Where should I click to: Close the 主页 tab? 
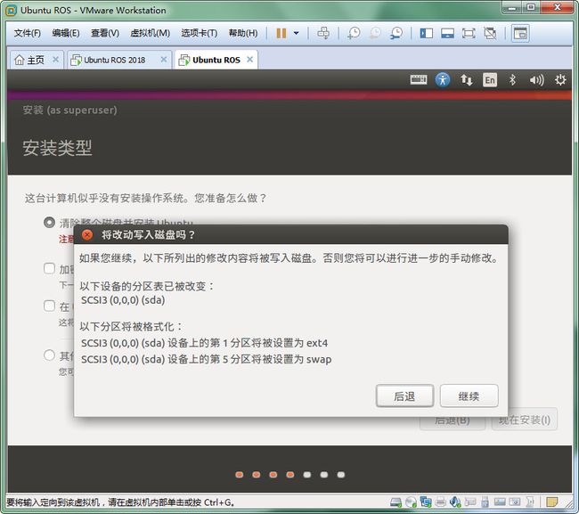coord(55,60)
